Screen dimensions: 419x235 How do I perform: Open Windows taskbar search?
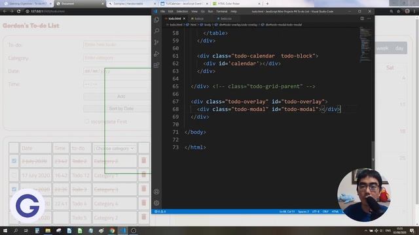(16, 230)
